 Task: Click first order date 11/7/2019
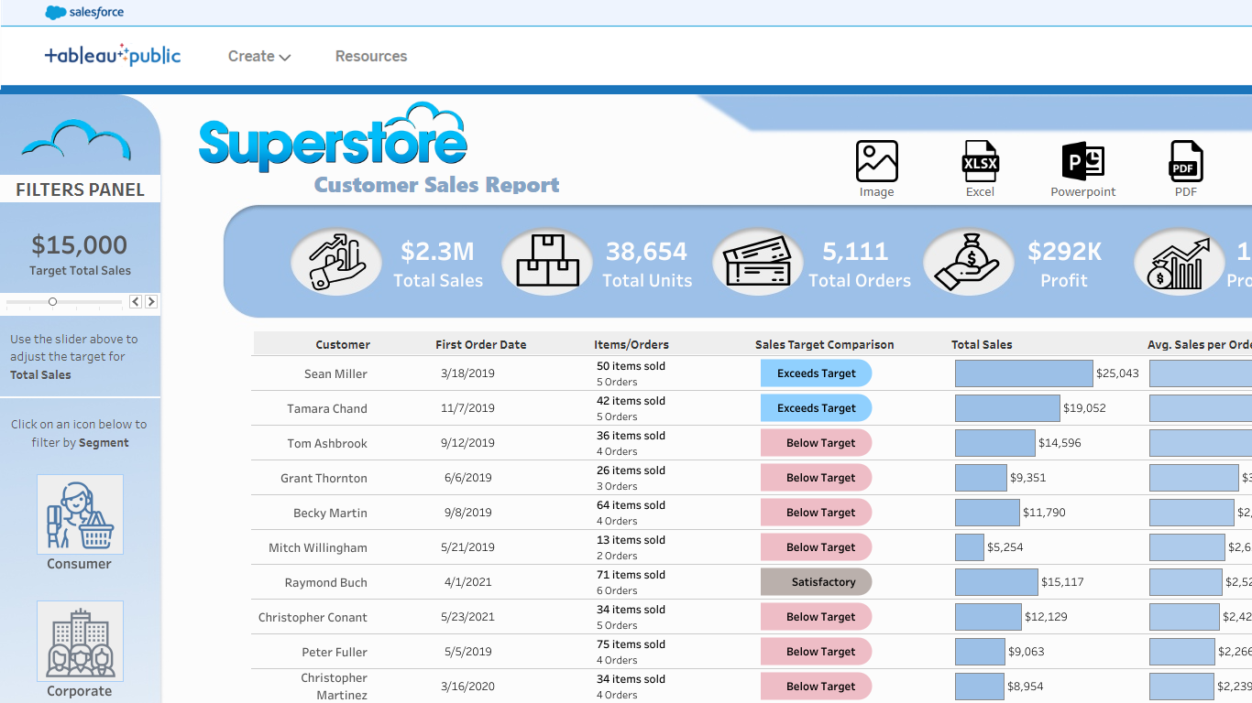point(467,408)
